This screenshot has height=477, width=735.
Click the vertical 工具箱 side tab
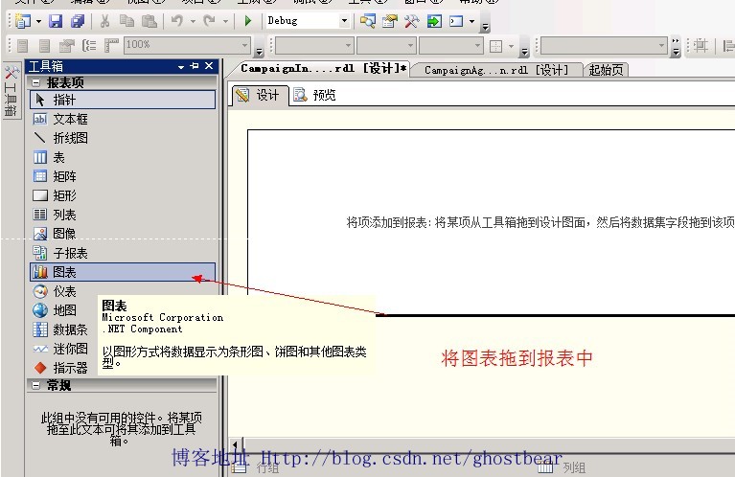(x=11, y=91)
